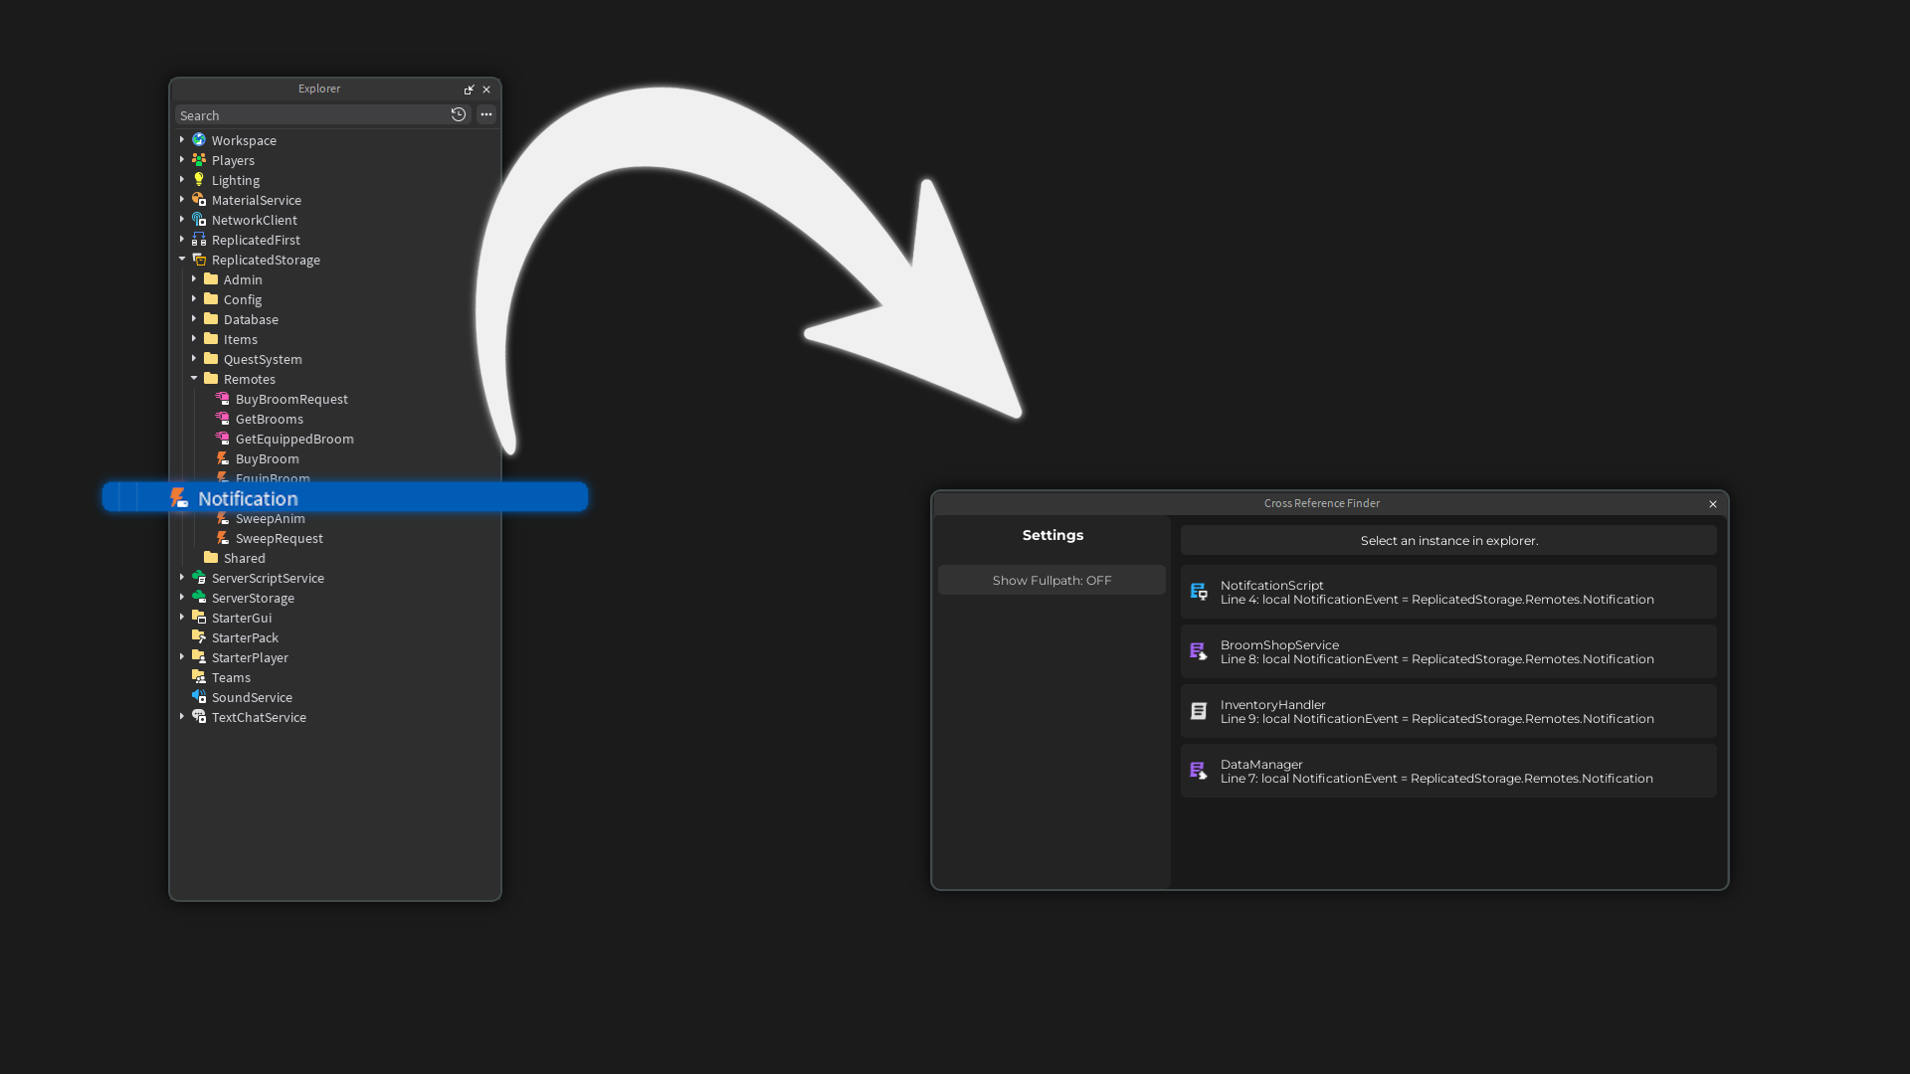
Task: Click the Lighting bulb icon
Action: tap(198, 179)
